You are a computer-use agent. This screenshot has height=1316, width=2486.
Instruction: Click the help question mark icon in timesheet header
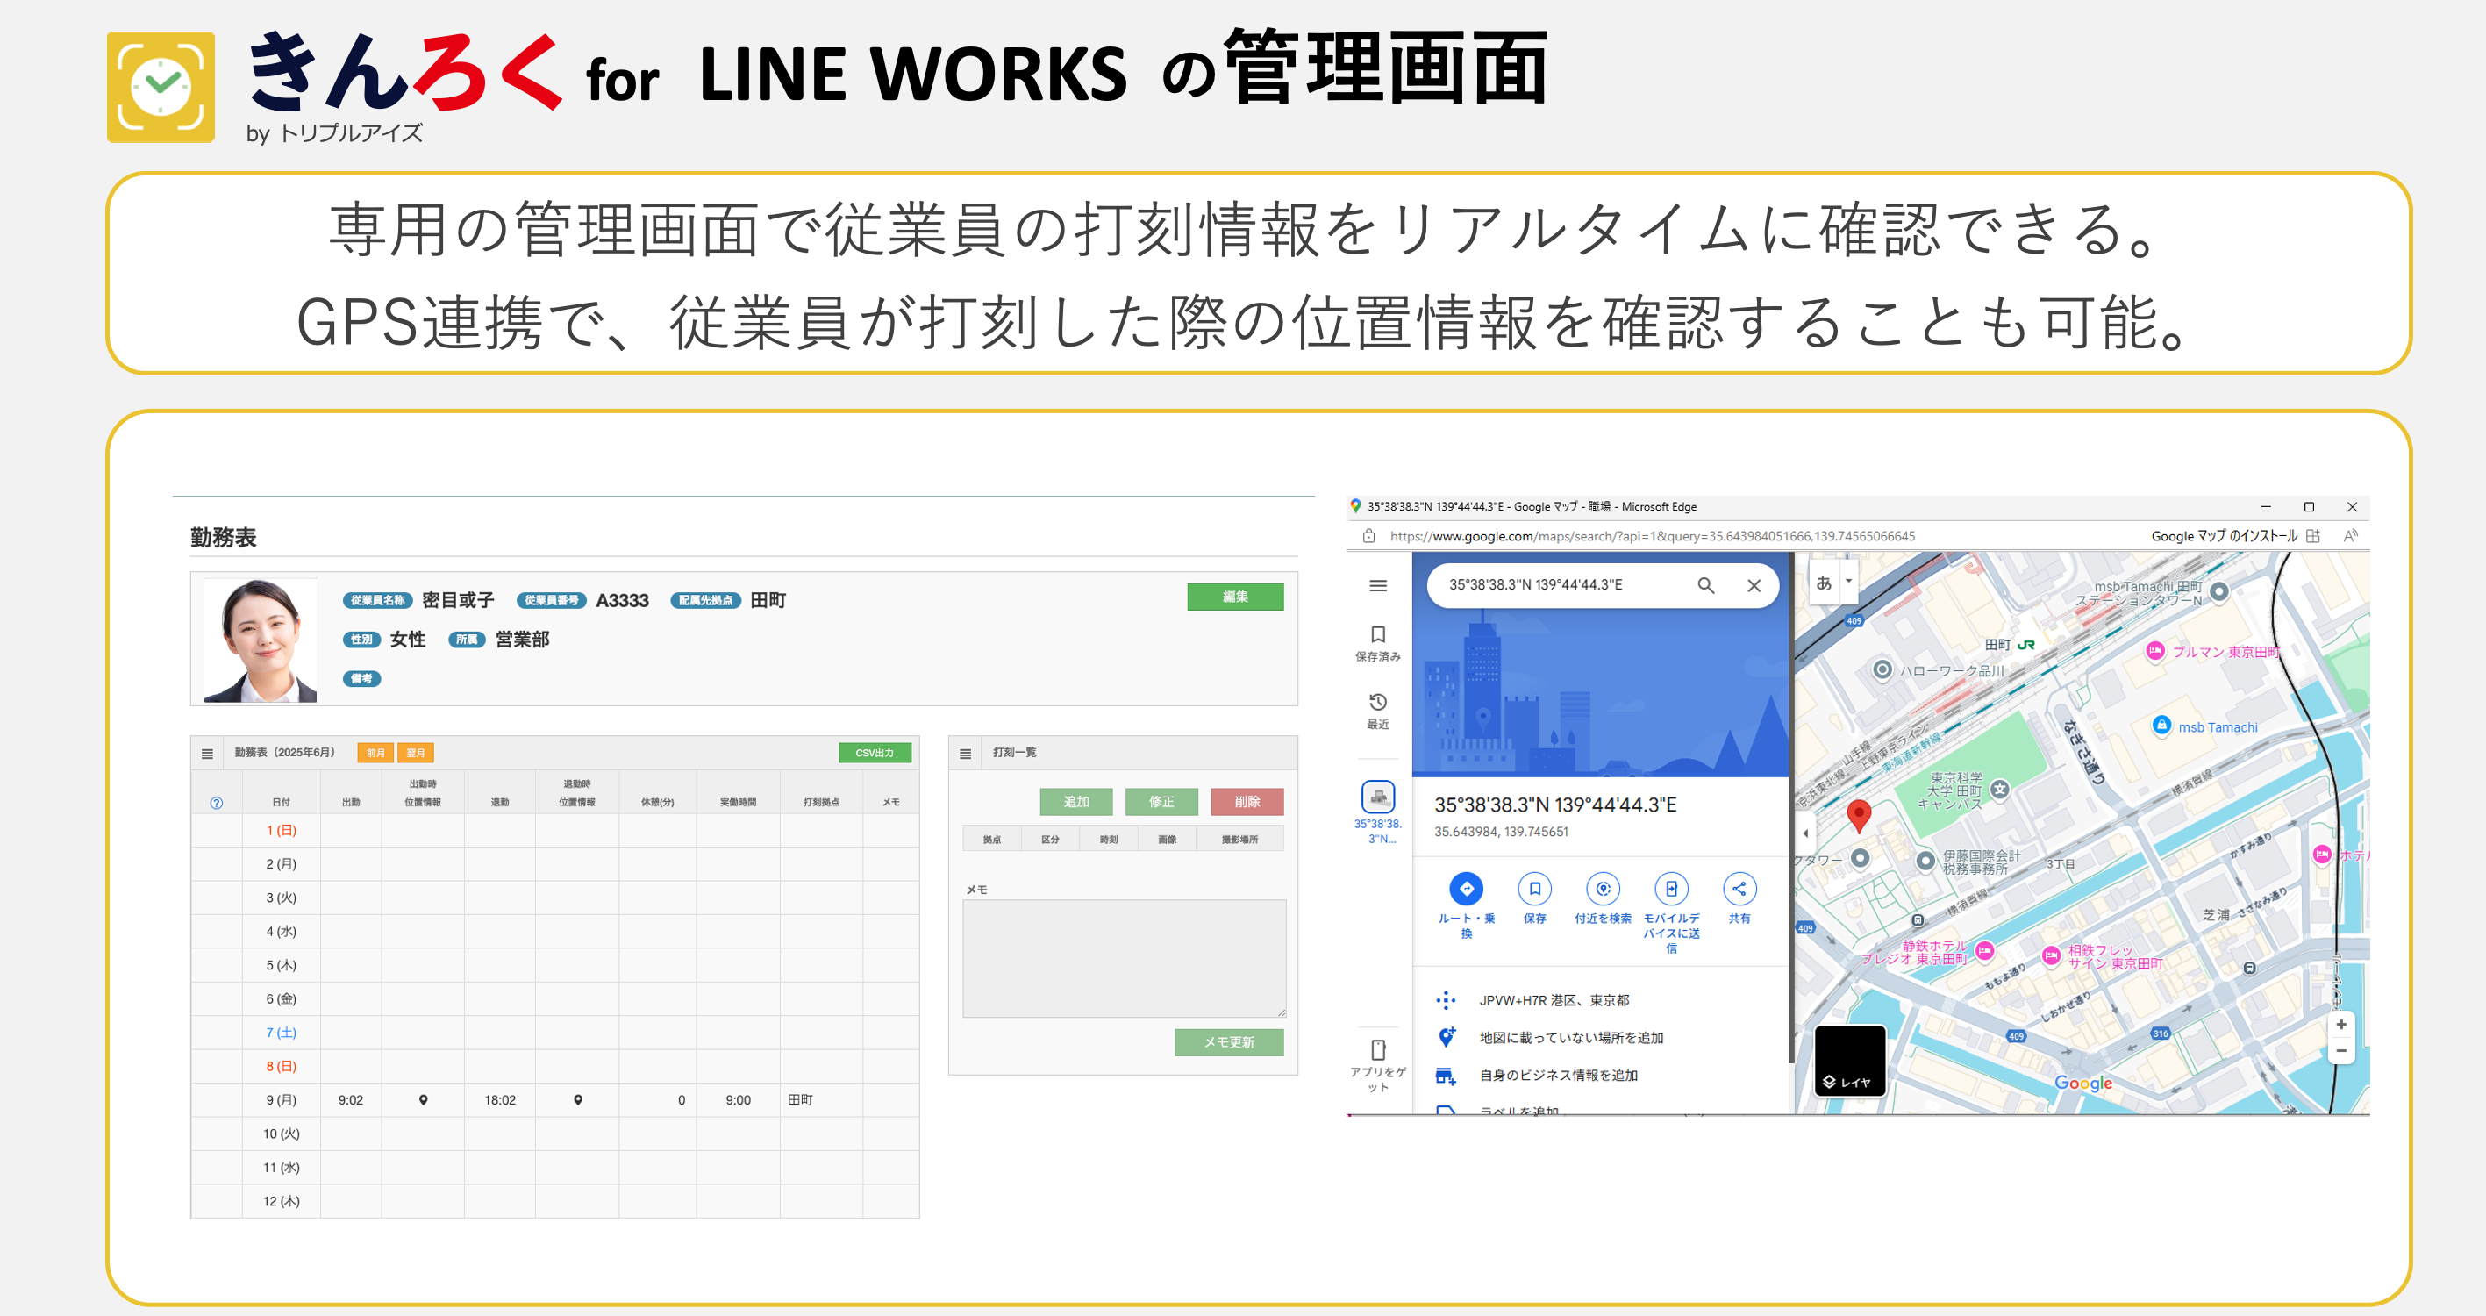216,803
